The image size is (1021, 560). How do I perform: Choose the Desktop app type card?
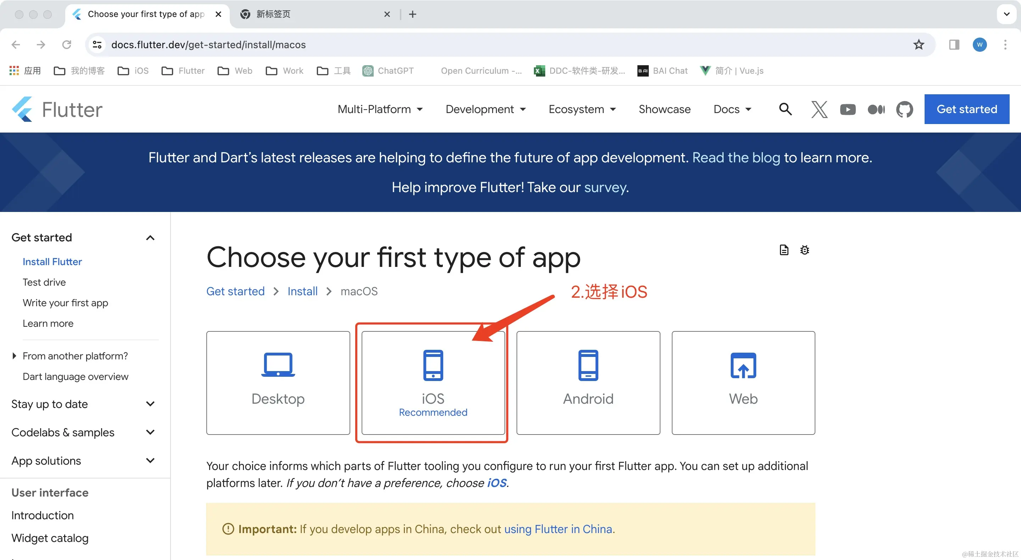(278, 383)
